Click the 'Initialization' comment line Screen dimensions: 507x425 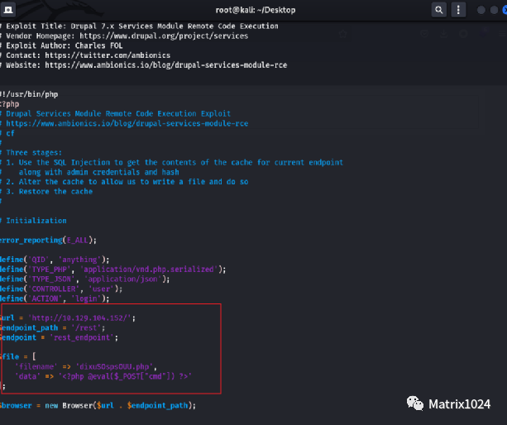coord(33,221)
